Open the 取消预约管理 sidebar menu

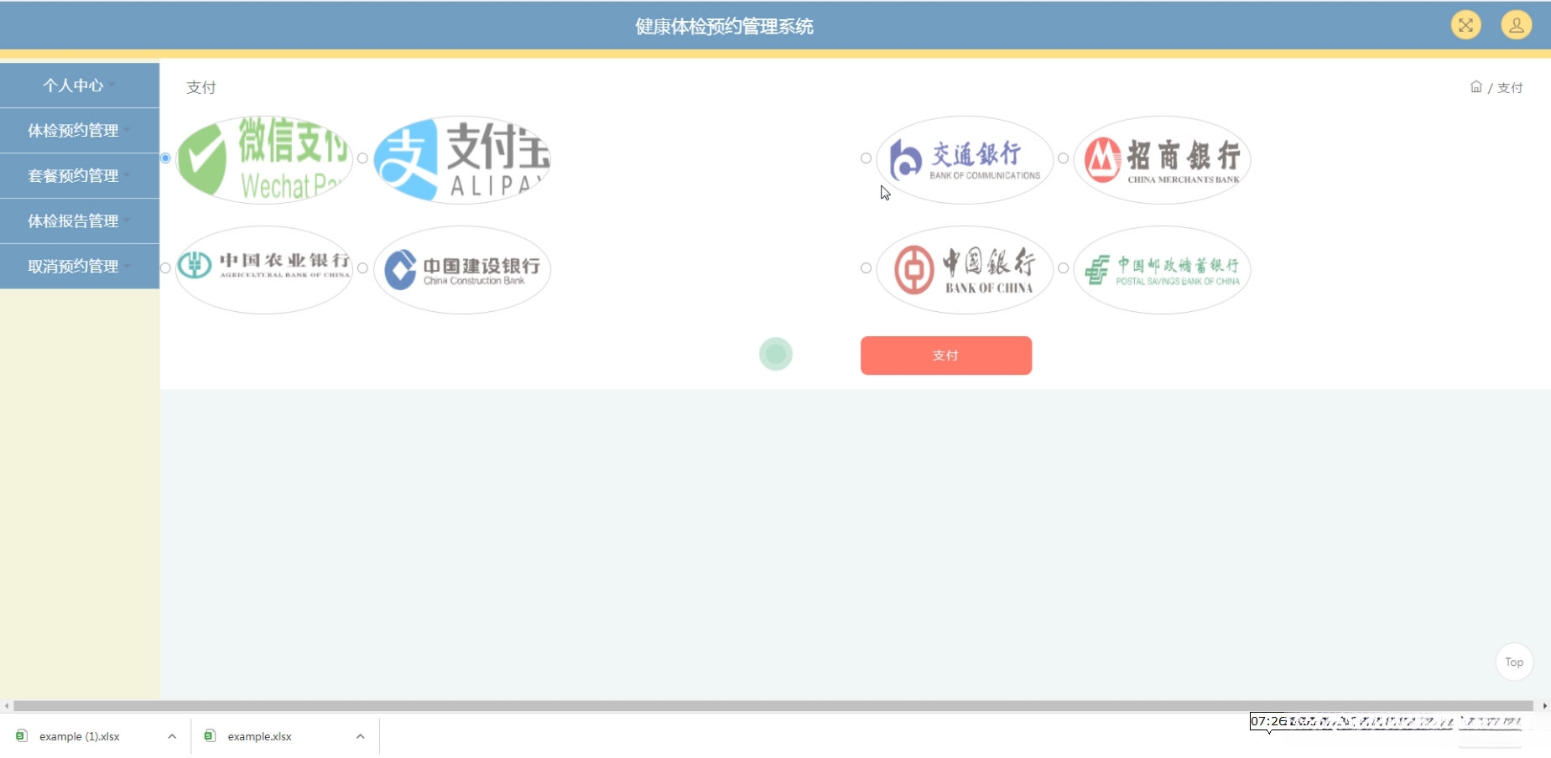[x=80, y=267]
